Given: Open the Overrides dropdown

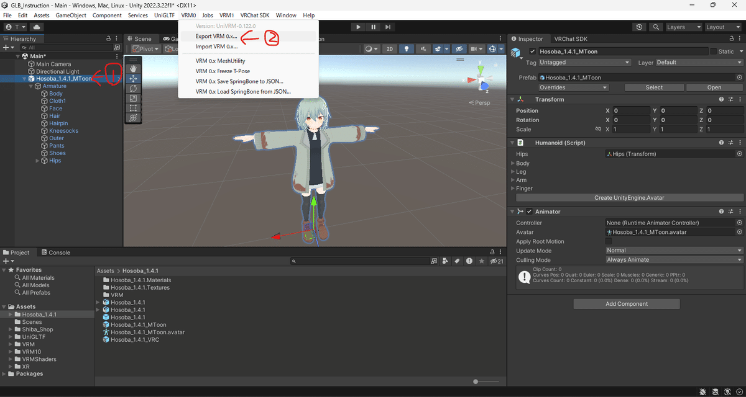Looking at the screenshot, I should point(573,87).
